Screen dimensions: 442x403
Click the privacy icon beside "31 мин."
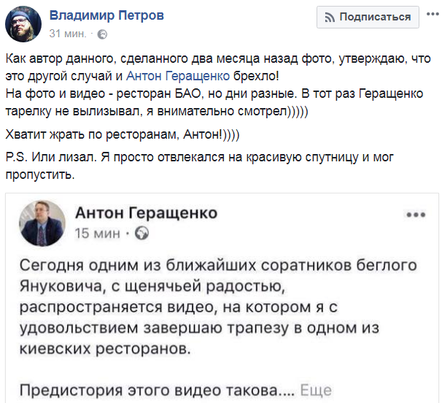(x=103, y=34)
